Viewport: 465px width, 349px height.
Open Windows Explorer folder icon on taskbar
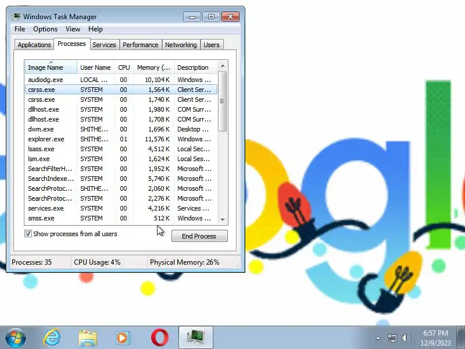(88, 338)
